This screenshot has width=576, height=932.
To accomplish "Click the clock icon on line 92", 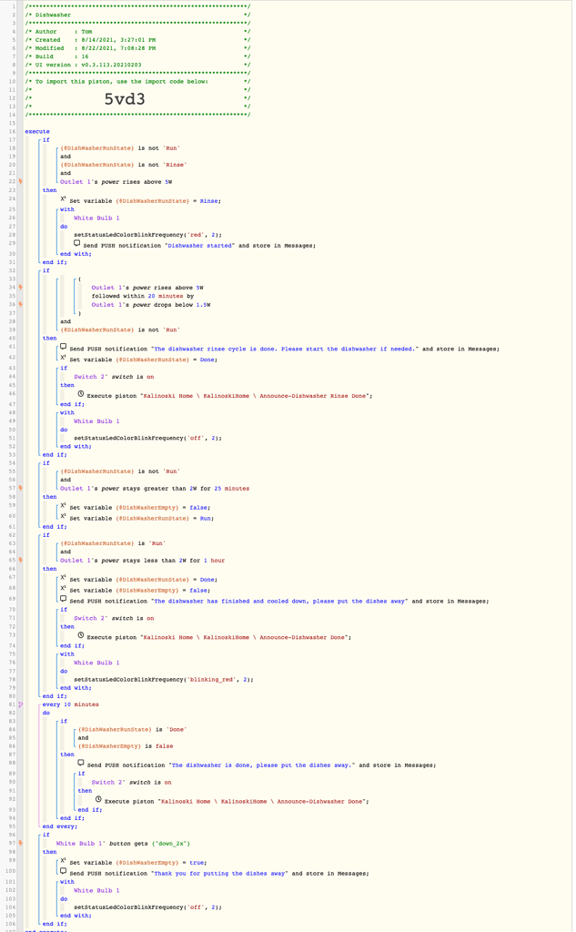I will (98, 799).
